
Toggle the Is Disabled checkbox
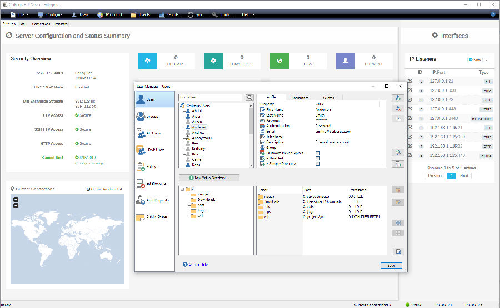pos(318,158)
